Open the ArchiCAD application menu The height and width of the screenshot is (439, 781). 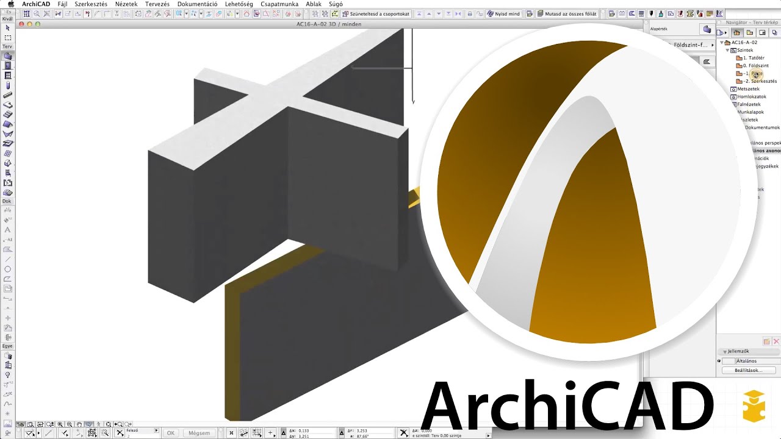coord(36,4)
